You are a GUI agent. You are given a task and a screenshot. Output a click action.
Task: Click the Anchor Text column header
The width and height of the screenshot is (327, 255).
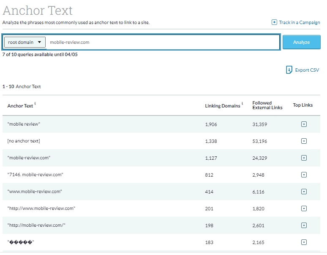pyautogui.click(x=20, y=106)
